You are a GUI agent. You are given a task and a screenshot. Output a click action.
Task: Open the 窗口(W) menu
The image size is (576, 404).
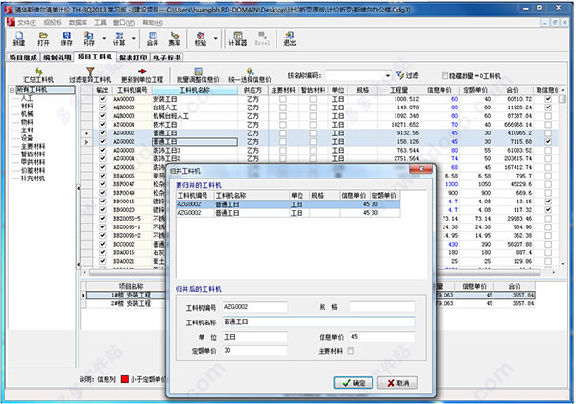(124, 23)
